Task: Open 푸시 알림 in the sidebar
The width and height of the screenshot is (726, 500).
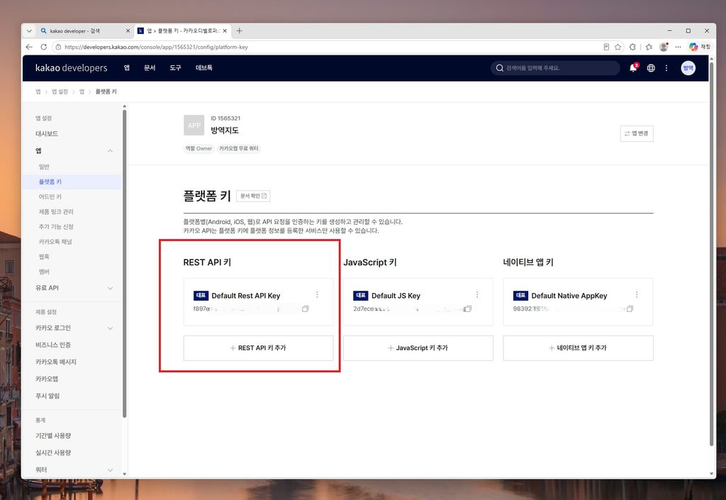Action: [x=48, y=396]
